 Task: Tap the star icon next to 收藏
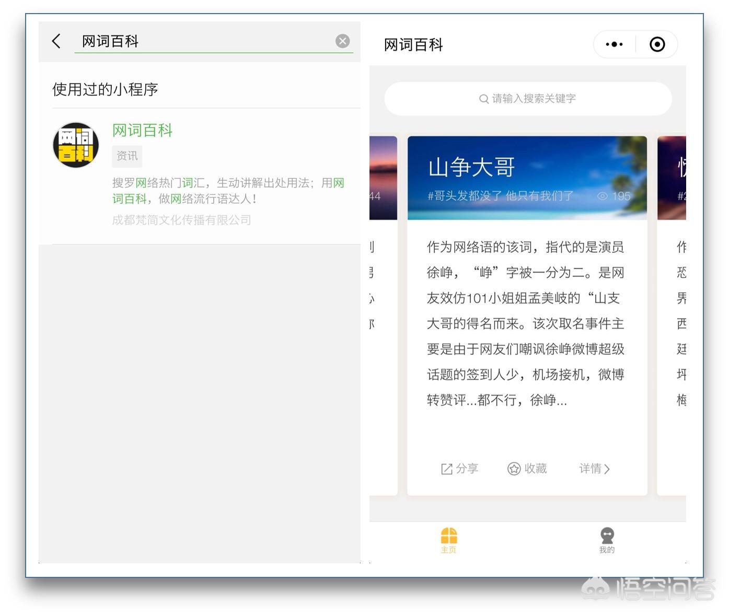(513, 469)
